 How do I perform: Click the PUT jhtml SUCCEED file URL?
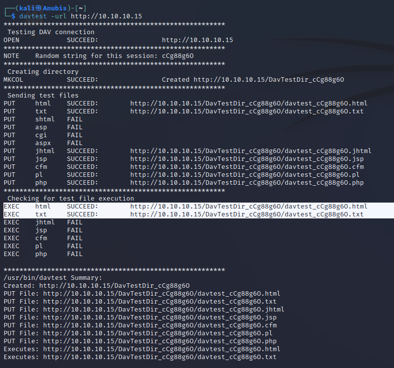(250, 151)
